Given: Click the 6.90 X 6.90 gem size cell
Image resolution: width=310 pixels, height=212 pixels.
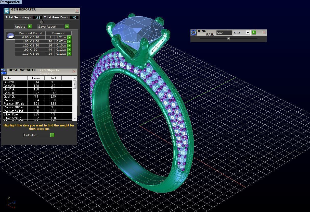Looking at the screenshot, I should [x=30, y=37].
